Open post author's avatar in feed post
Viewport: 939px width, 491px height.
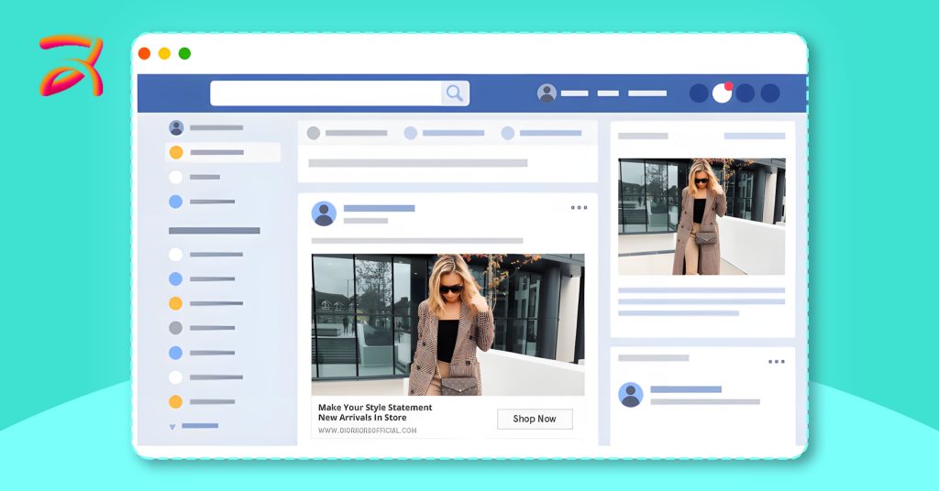pos(324,213)
